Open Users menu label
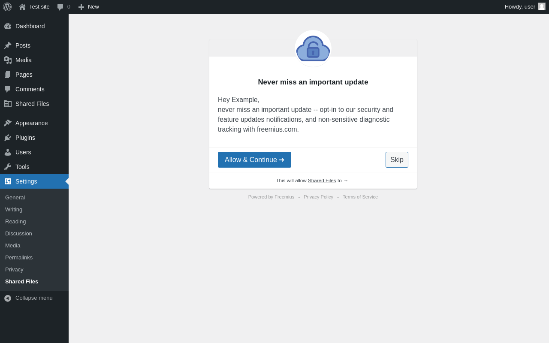549x343 pixels. tap(23, 152)
